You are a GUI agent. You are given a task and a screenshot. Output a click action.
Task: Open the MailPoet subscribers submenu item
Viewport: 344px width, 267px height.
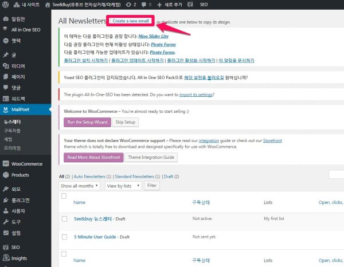(12, 131)
